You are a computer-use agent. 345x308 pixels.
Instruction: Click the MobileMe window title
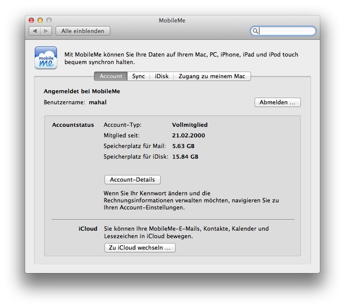(x=172, y=20)
